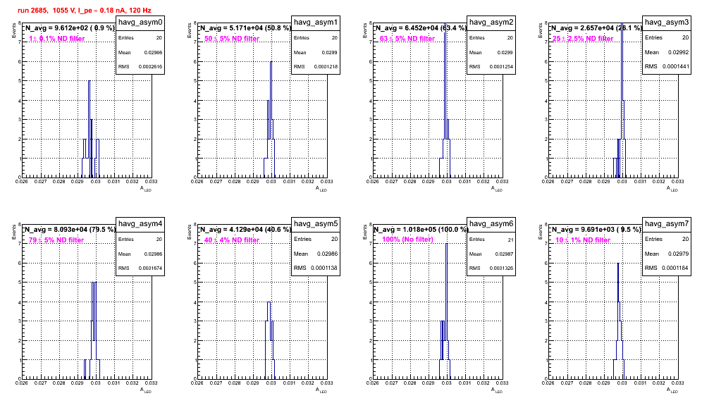Click RMS 0.0001138 in havg_asym5 box
The width and height of the screenshot is (702, 403).
[x=316, y=268]
